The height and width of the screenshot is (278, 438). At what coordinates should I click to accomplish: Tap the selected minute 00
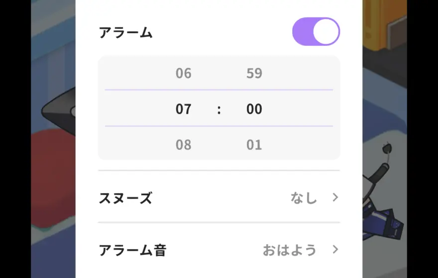254,109
